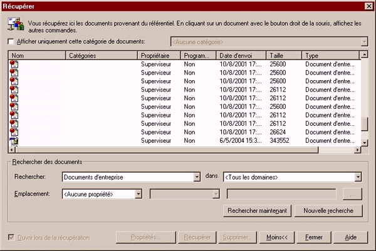The width and height of the screenshot is (376, 251).
Task: Click the horizontal scrollbar right arrow
Action: tap(357, 150)
